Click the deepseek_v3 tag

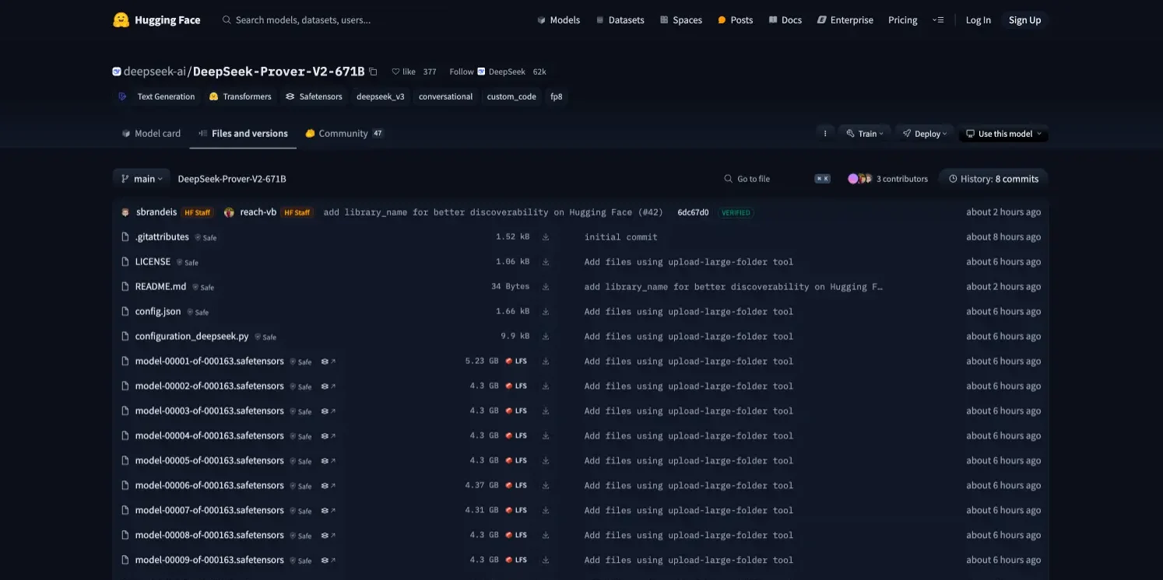(381, 97)
